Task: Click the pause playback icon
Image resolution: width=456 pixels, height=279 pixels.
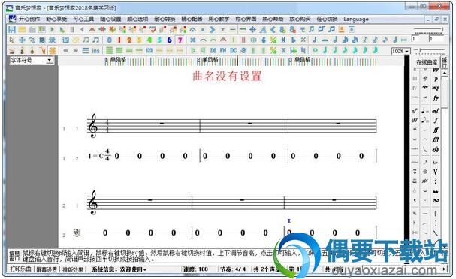Action: point(72,29)
